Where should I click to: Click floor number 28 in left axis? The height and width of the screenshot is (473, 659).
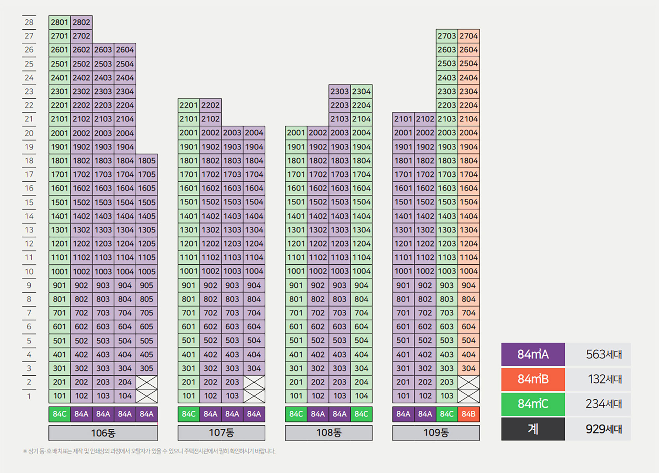coord(29,22)
